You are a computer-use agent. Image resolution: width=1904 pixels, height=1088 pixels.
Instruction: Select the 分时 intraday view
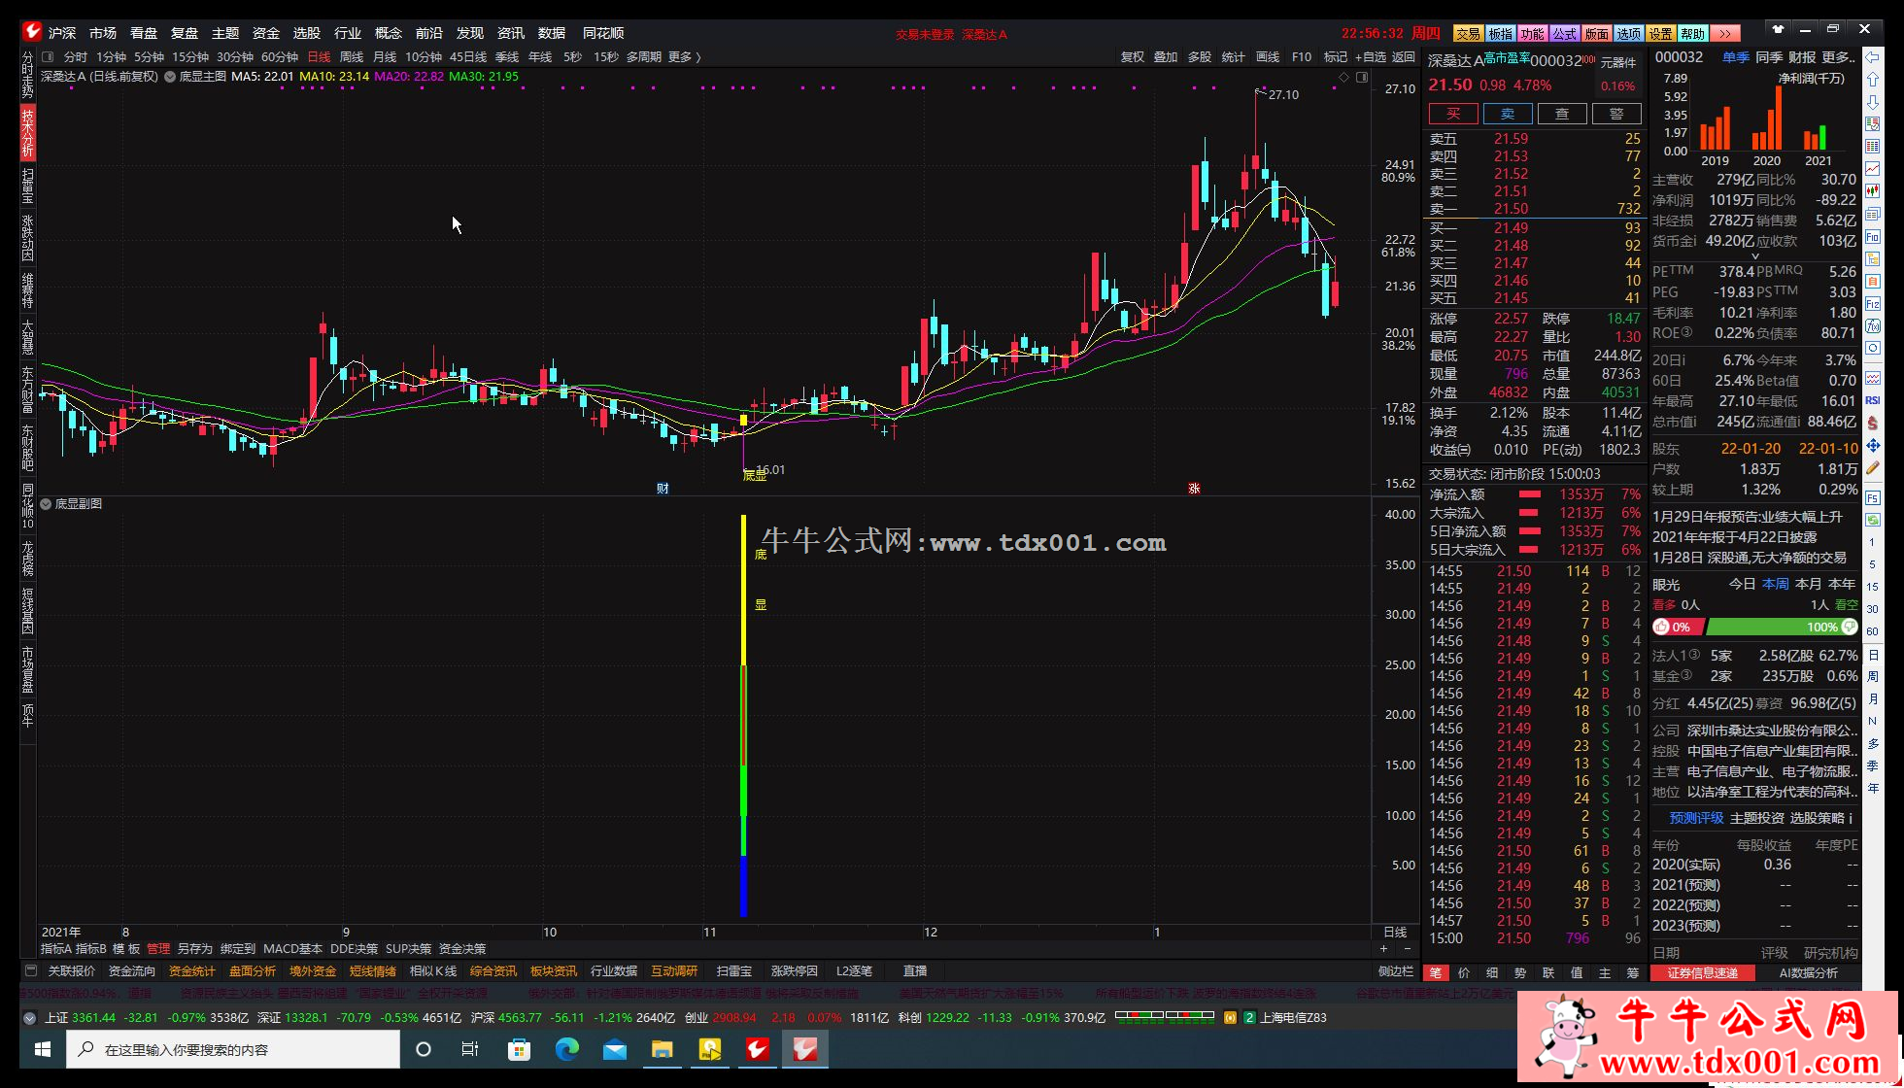click(x=75, y=57)
